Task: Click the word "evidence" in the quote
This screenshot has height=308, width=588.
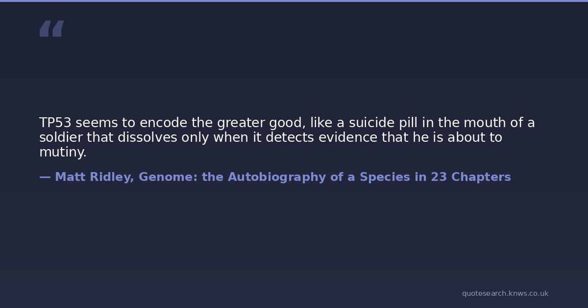Action: (347, 138)
